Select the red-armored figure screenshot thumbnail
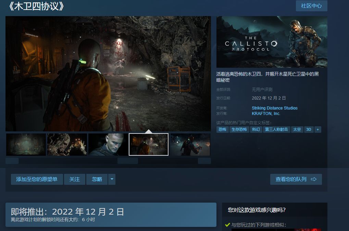Viewport: 349px width, 231px height. tap(190, 144)
